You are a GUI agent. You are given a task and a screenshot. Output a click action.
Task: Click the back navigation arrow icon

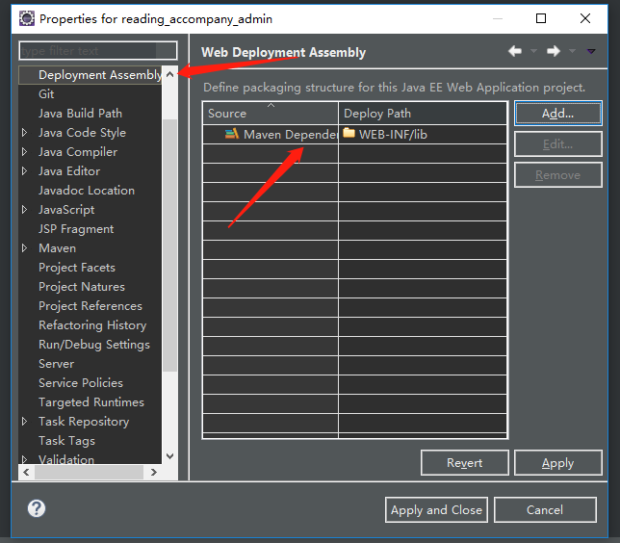click(x=515, y=51)
